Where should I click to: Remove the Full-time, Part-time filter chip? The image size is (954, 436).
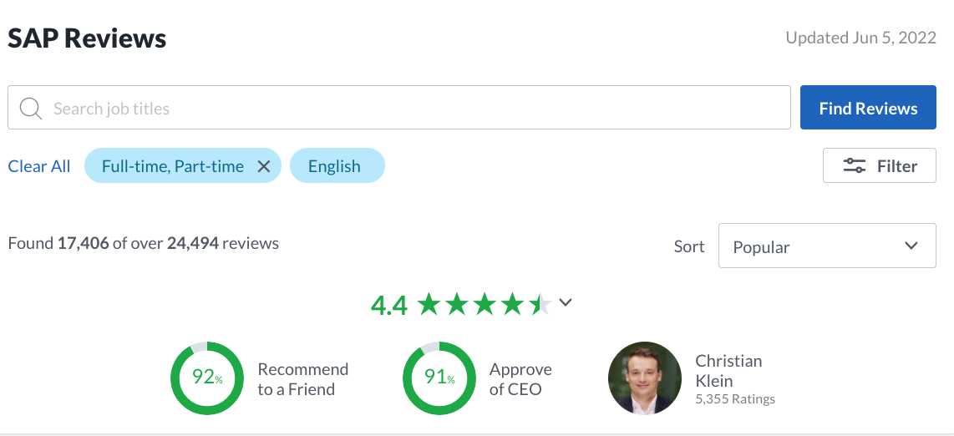point(263,166)
